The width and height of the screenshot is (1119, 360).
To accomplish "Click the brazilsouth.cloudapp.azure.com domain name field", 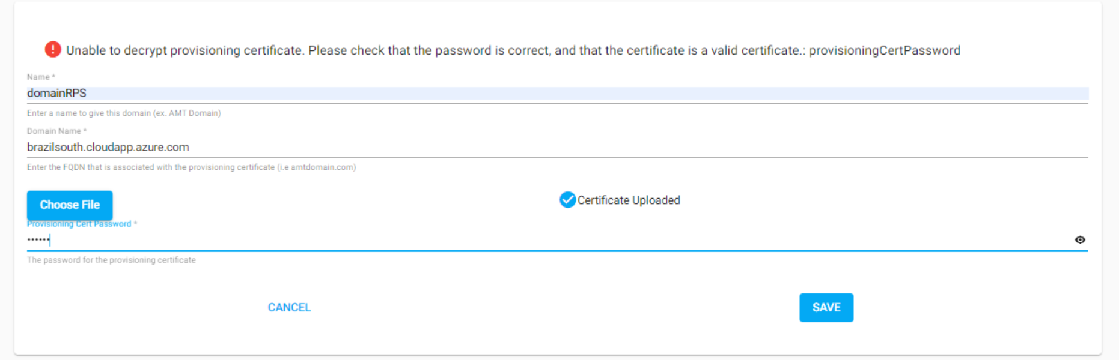I will tap(558, 147).
